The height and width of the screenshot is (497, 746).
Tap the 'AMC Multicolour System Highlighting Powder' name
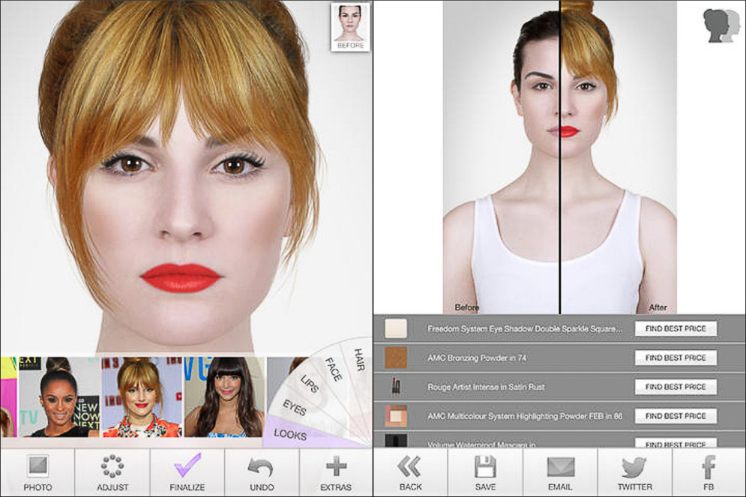[x=524, y=416]
